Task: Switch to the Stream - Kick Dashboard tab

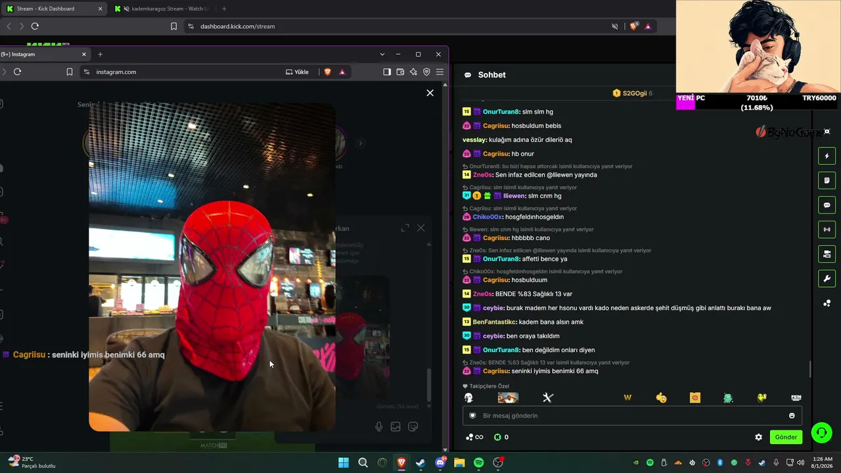Action: pos(54,9)
